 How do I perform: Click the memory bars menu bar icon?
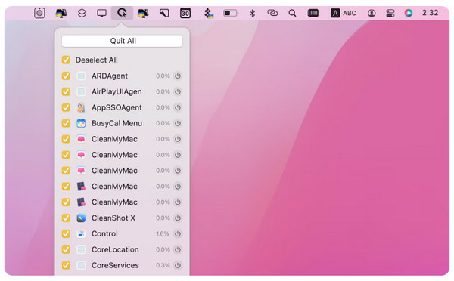313,13
